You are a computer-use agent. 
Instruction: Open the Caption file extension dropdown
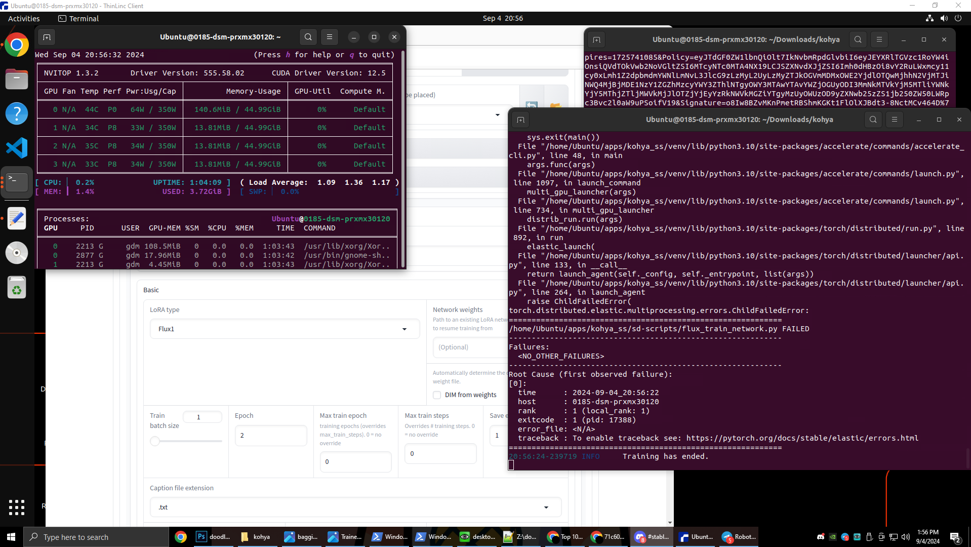(355, 507)
